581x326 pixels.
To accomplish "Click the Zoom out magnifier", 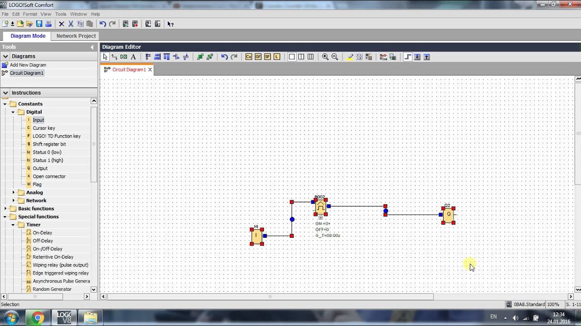I will coord(335,57).
